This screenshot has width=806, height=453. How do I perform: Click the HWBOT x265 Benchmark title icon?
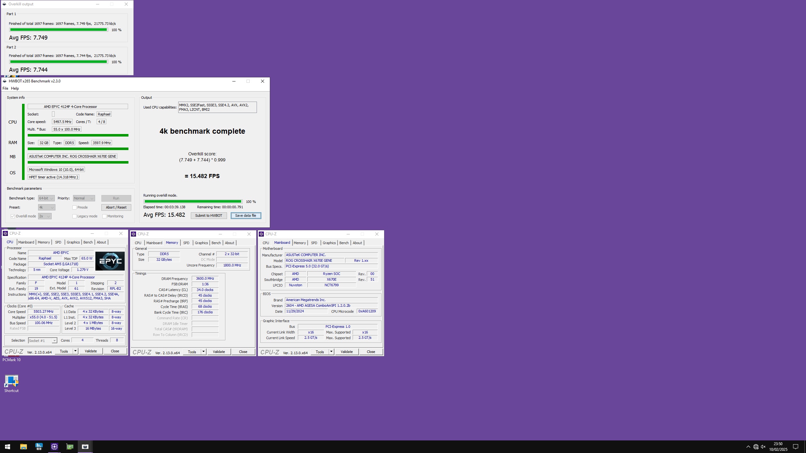tap(5, 81)
